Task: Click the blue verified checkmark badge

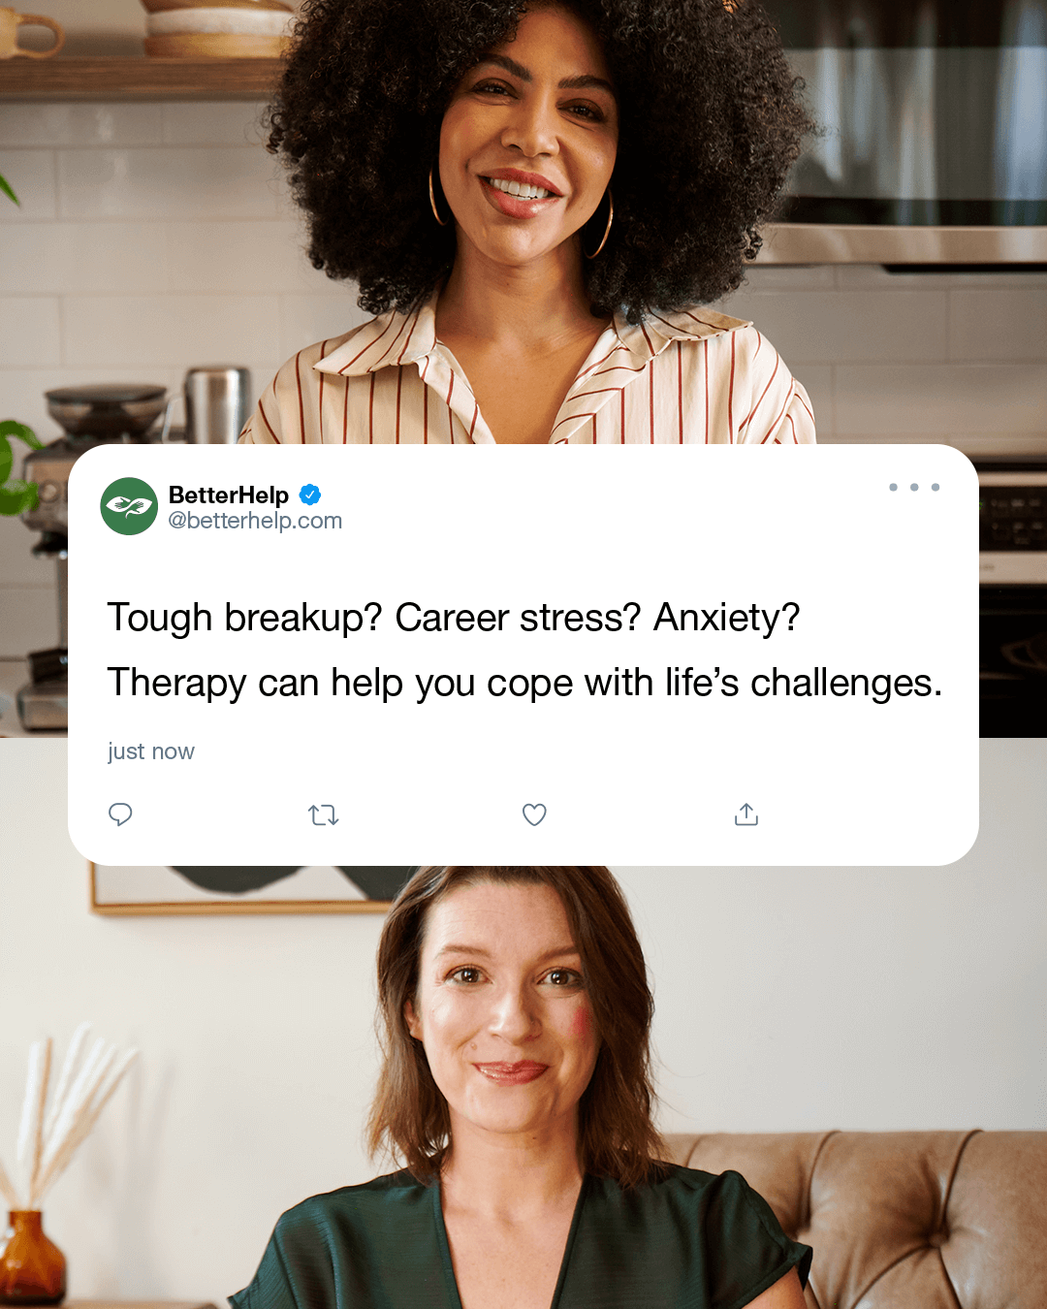Action: tap(310, 495)
